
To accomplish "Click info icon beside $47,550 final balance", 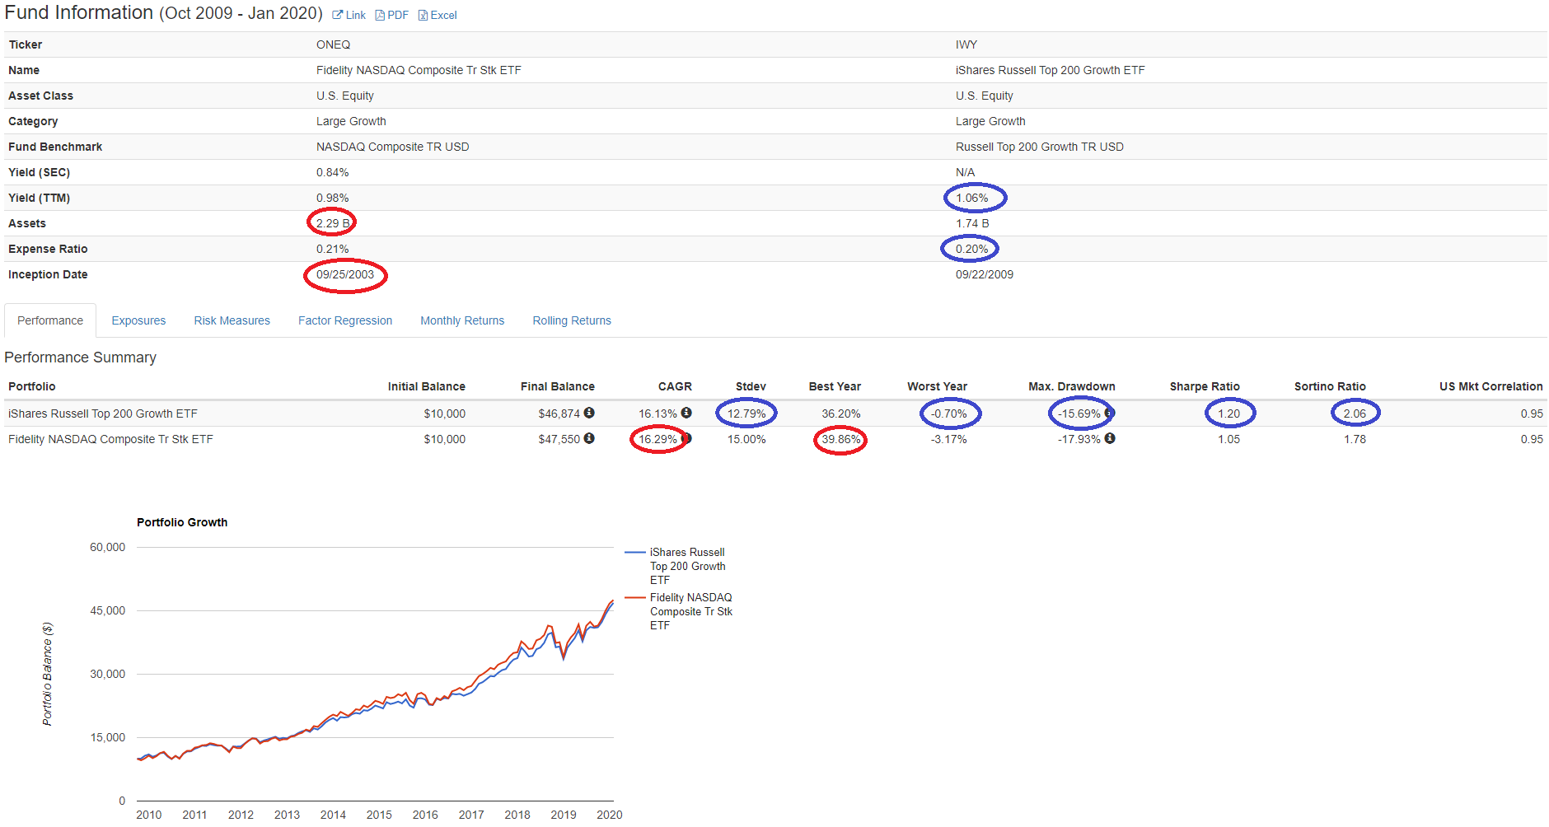I will point(589,438).
